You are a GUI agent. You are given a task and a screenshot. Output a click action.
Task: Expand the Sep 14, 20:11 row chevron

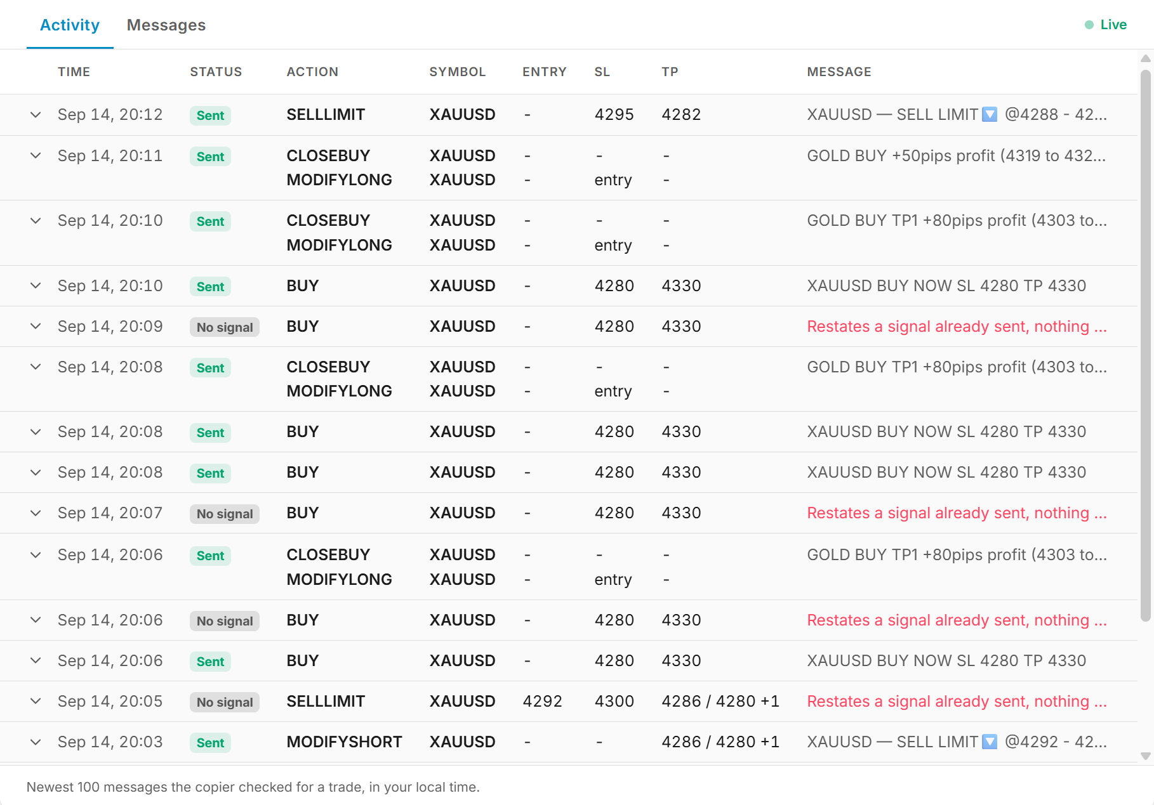point(36,155)
